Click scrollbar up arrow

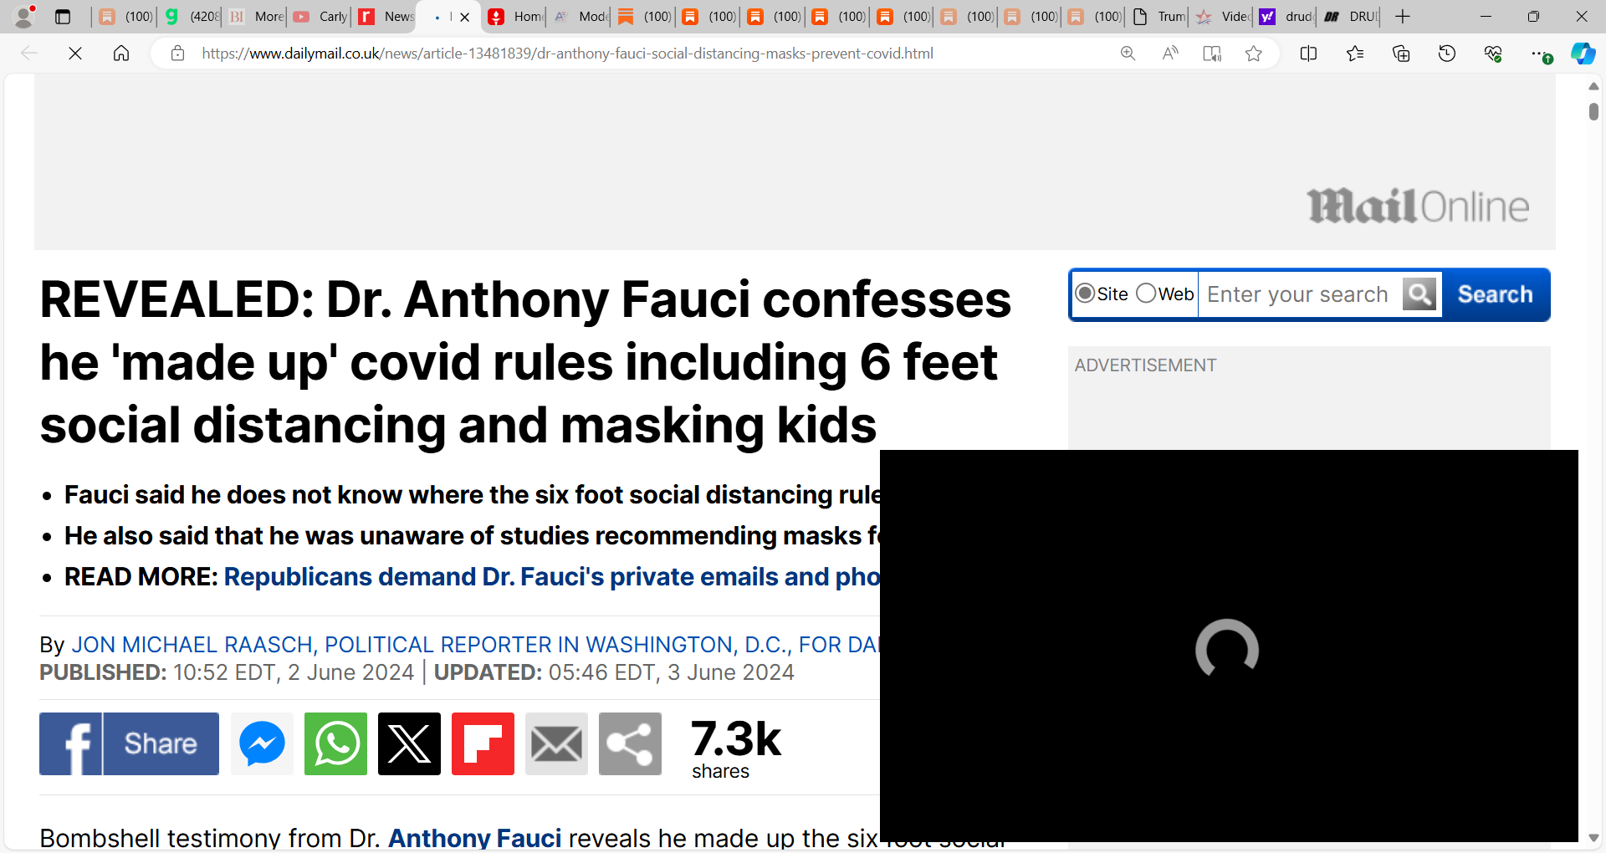click(x=1593, y=85)
